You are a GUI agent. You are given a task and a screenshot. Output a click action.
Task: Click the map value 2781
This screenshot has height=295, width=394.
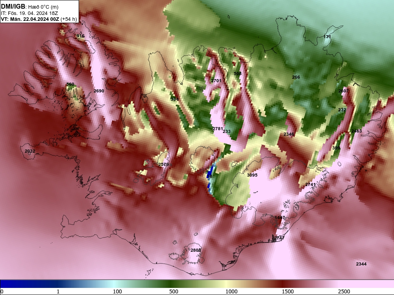(217, 129)
